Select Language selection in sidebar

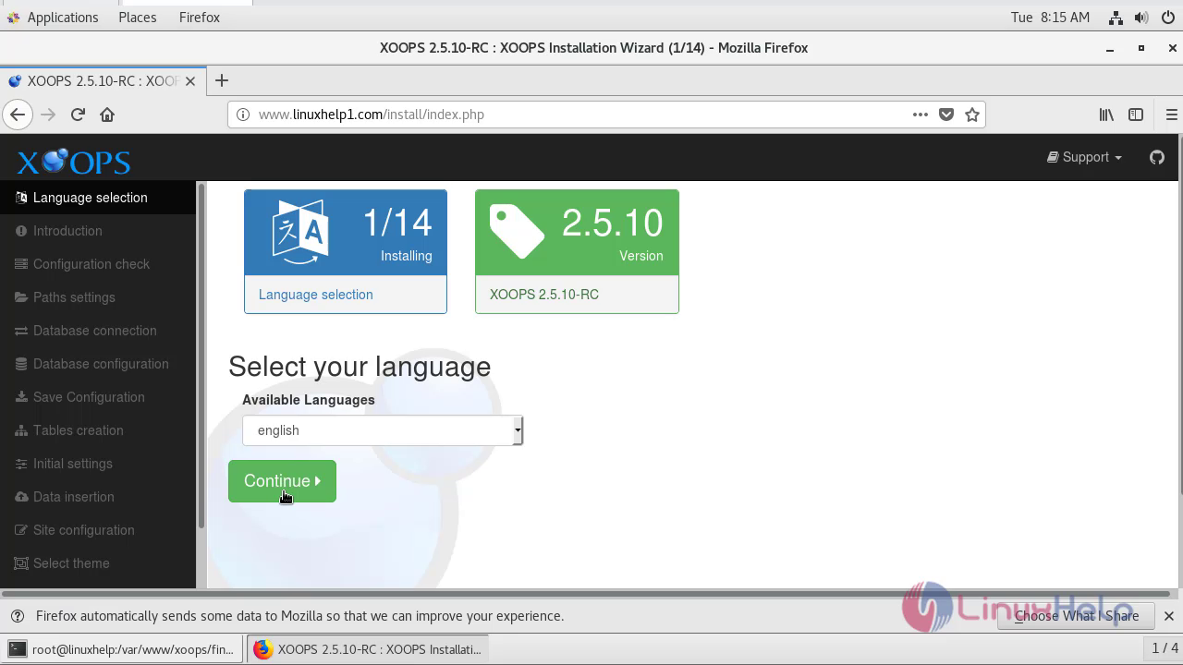click(98, 198)
